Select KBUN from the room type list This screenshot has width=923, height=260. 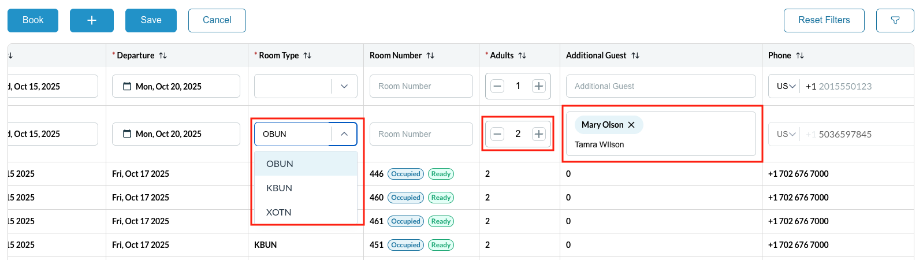[280, 188]
